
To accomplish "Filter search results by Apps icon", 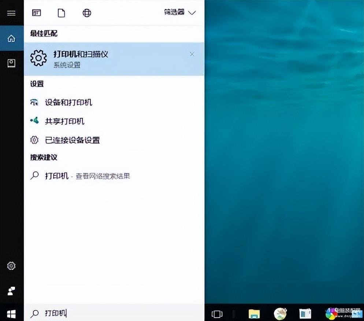I will coord(37,13).
